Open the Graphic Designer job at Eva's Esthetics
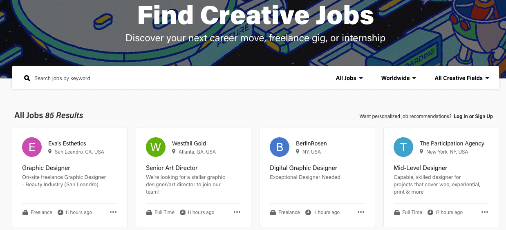506x230 pixels. [46, 168]
